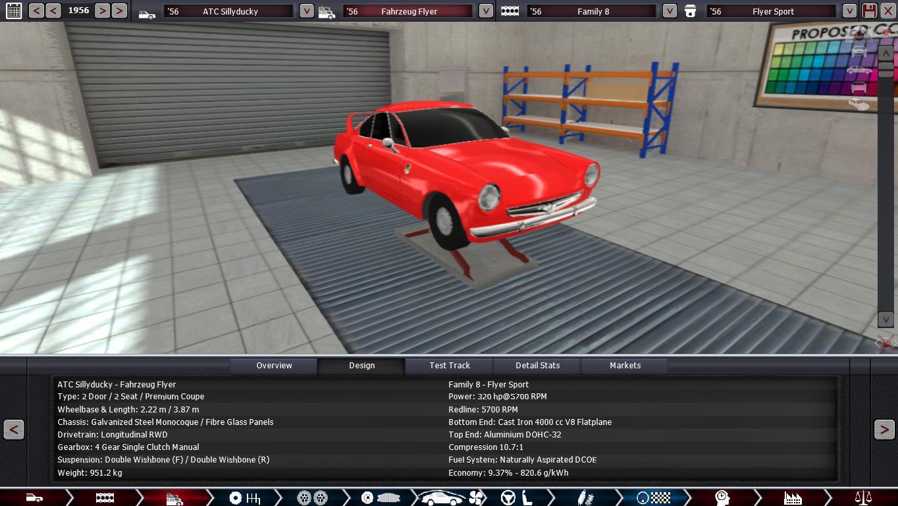Switch to the Test Track tab
This screenshot has height=506, width=898.
450,366
